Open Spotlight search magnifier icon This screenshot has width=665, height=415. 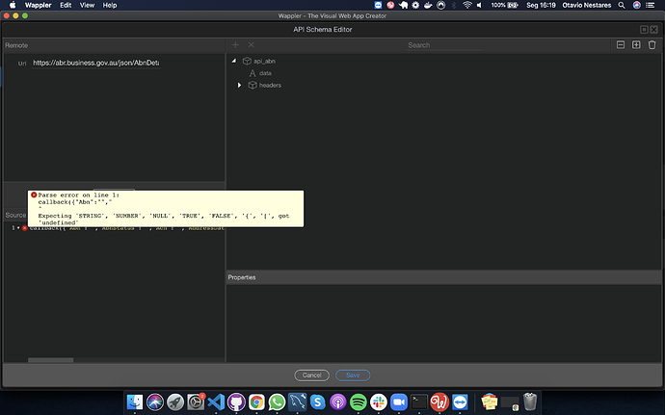tap(622, 5)
